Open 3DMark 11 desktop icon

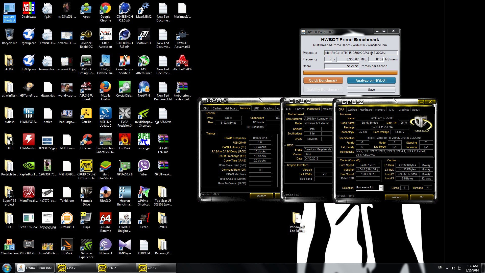67,221
